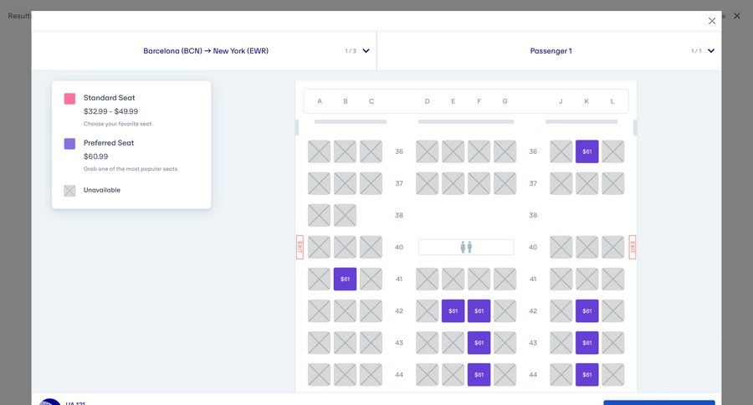This screenshot has width=753, height=405.
Task: Click the purple Preferred Seat swatch
Action: (69, 144)
